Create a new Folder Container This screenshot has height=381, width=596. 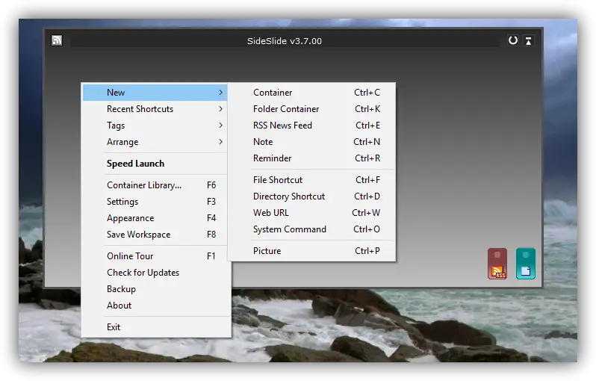(x=311, y=109)
